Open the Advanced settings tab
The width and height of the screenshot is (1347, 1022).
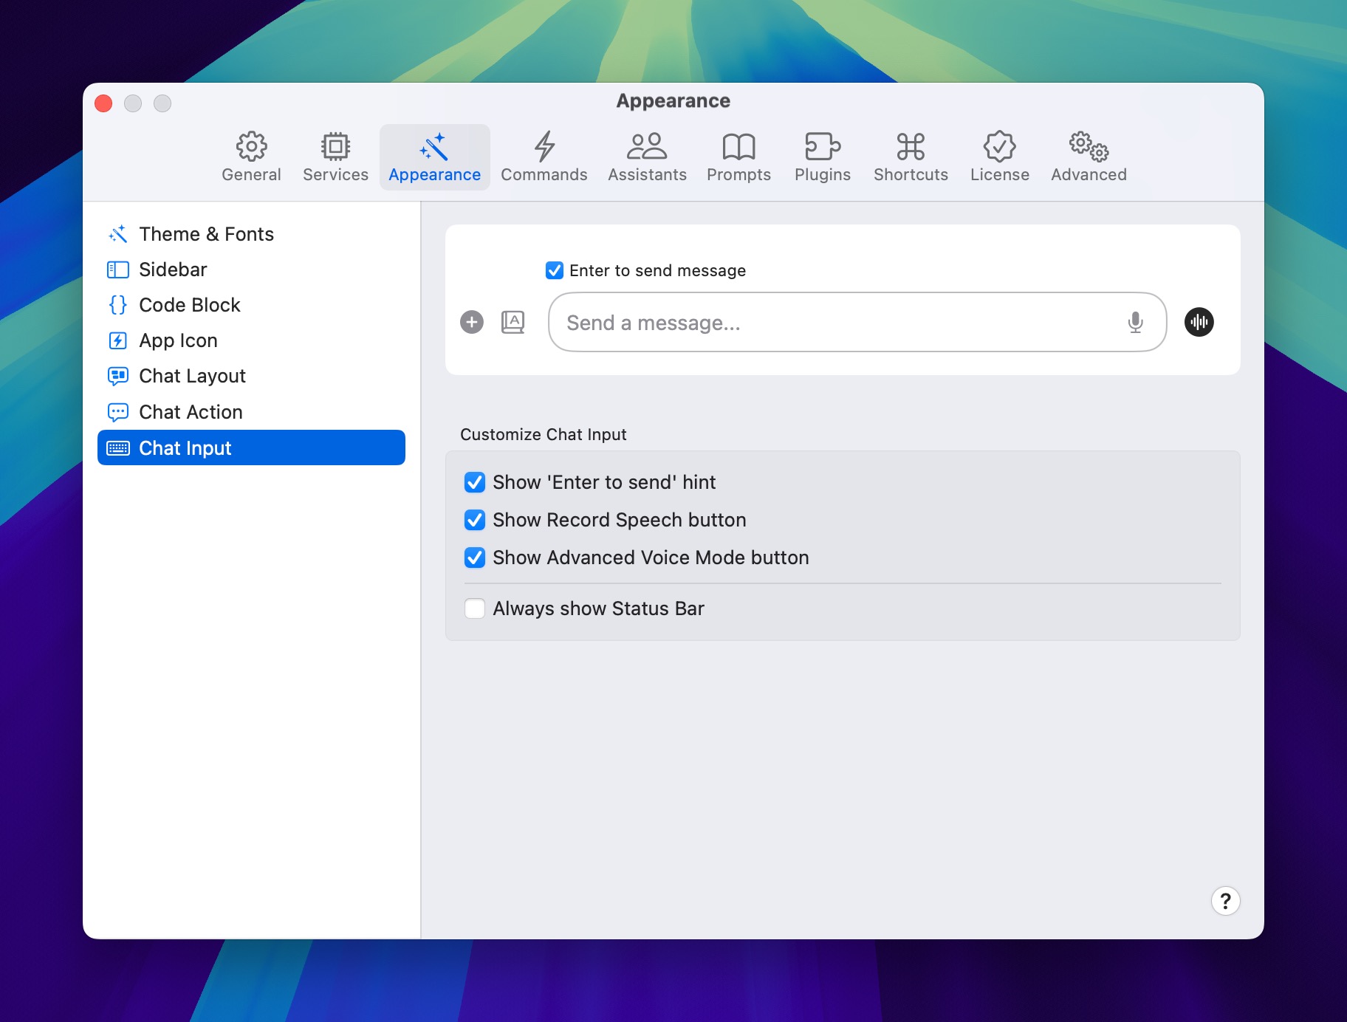1088,157
